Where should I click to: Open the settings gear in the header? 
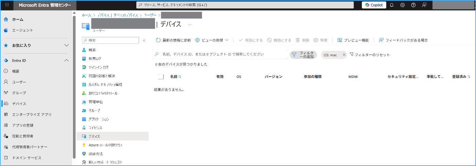coord(403,5)
